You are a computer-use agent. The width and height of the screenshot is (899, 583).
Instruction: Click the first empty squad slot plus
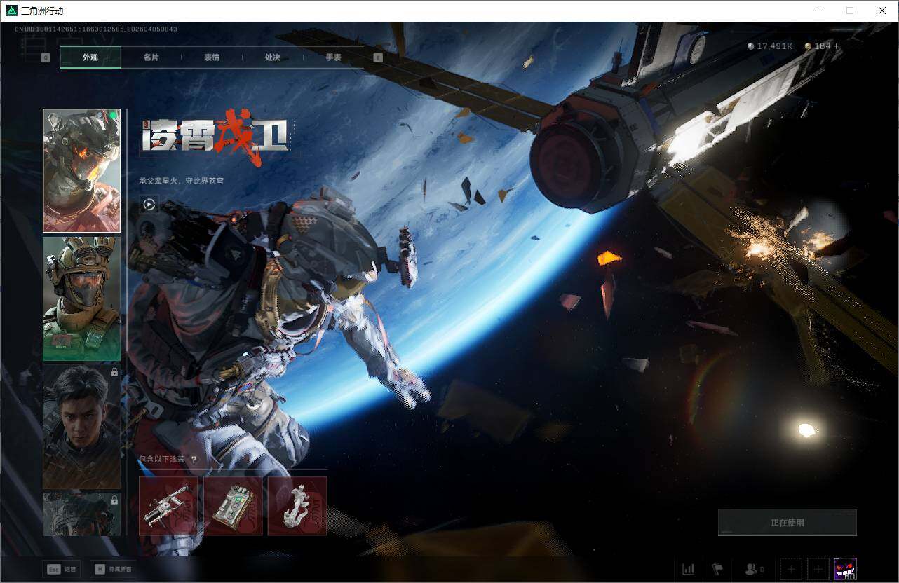(x=790, y=569)
